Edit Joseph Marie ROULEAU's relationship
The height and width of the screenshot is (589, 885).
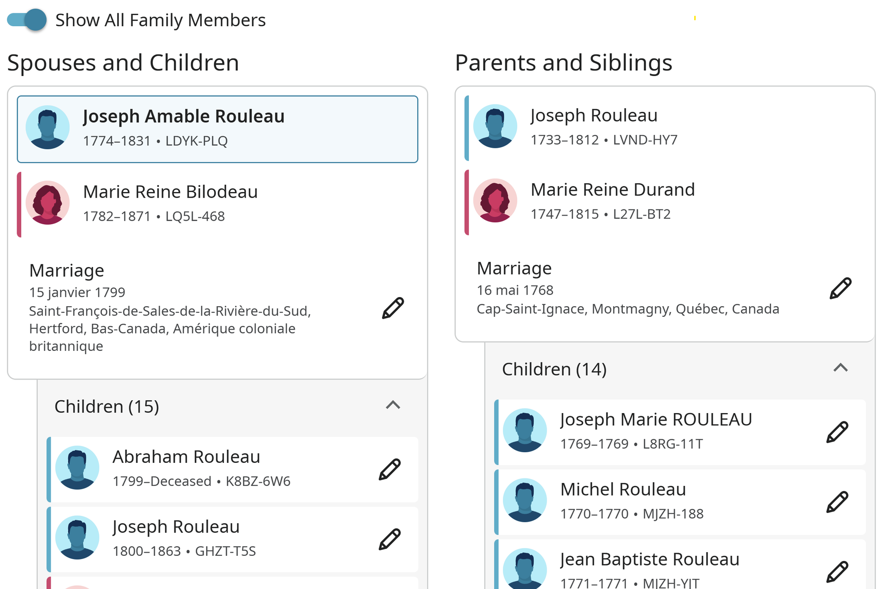pos(837,432)
